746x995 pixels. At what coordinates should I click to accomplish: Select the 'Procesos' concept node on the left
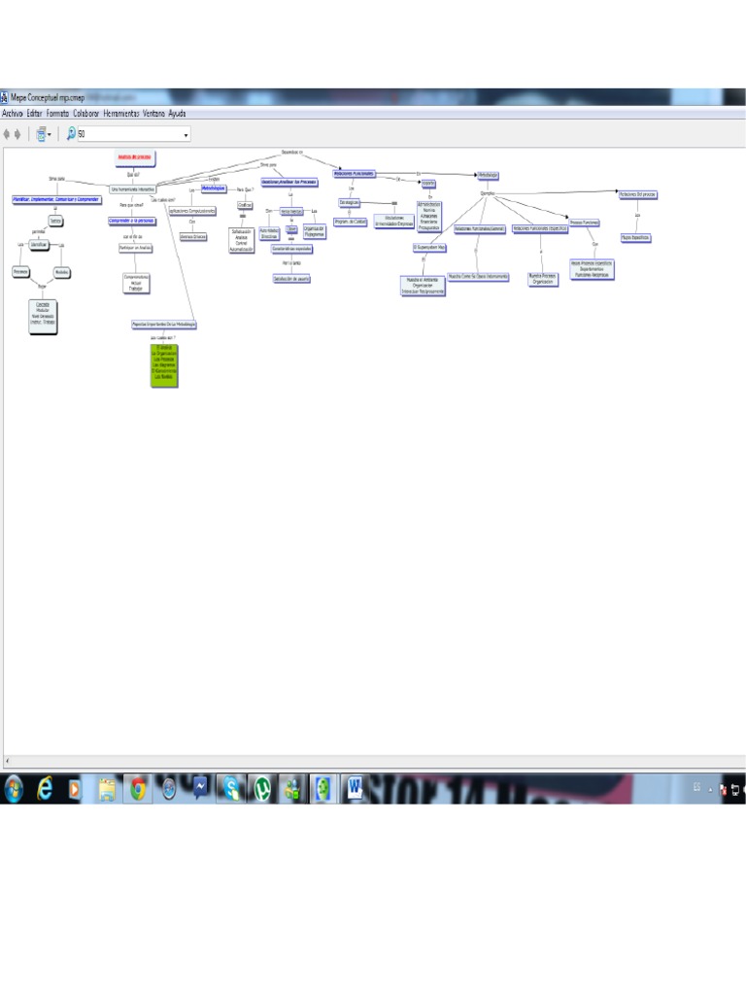[x=20, y=272]
